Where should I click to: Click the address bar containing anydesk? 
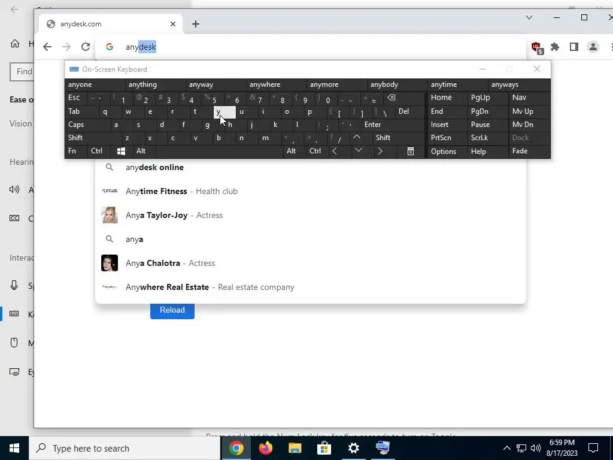coord(311,47)
